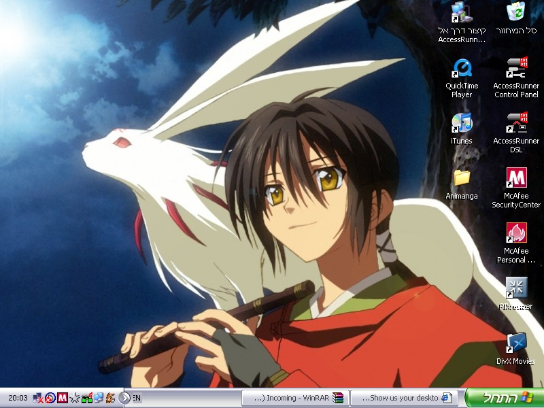Switch to the Incoming - WinRAR window
Viewport: 544px width, 408px height.
pos(295,398)
